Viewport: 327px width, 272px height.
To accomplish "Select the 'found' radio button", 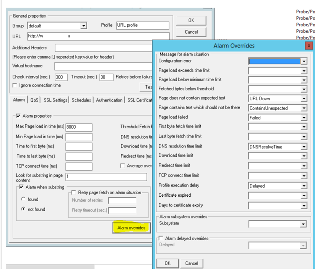I will coord(23,199).
